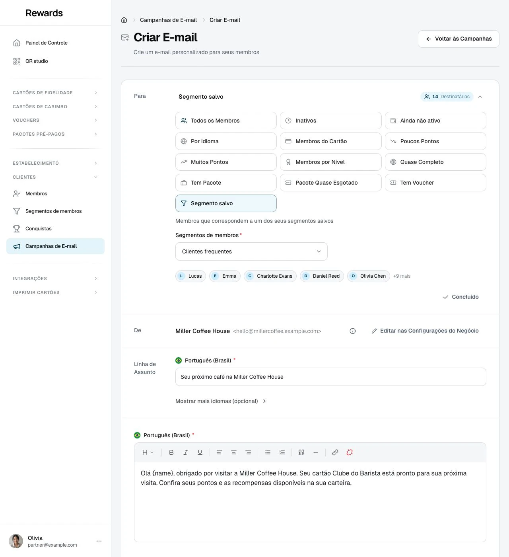The width and height of the screenshot is (509, 557).
Task: Click the Charlotte Evans recipient chip
Action: click(x=270, y=276)
